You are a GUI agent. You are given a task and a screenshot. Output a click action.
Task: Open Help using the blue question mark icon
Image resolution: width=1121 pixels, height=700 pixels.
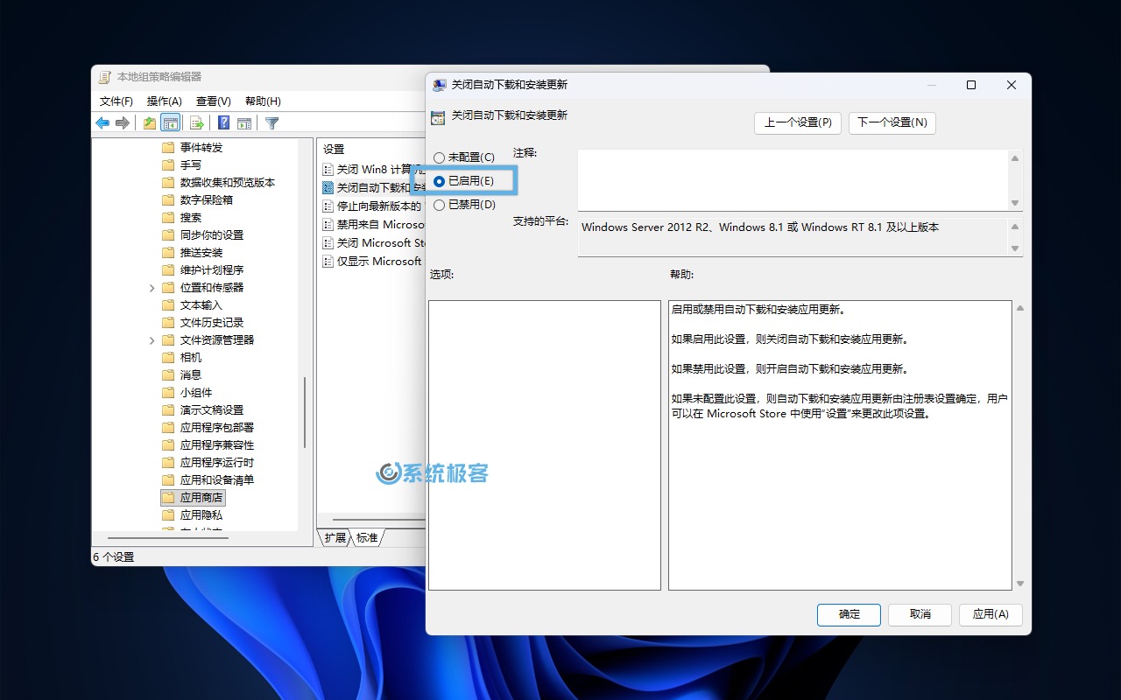(223, 123)
